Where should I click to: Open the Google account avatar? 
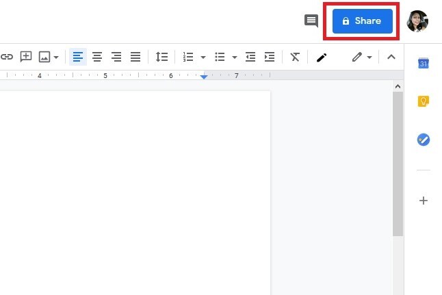pos(417,21)
